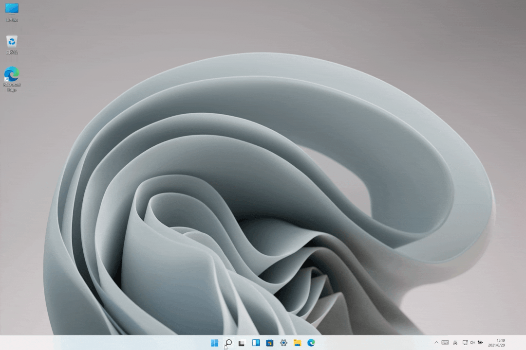Open network status in system tray
Screen dimensions: 526x350
(465, 343)
